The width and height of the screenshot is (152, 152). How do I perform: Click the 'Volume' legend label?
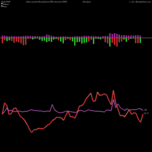point(6,4)
